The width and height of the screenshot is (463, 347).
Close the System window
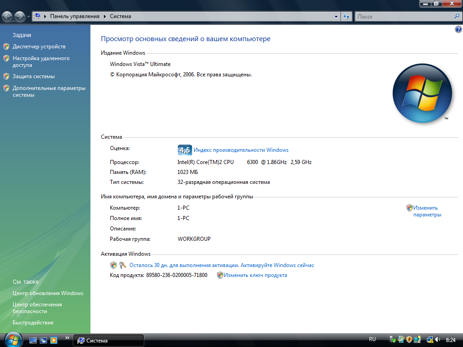pyautogui.click(x=452, y=3)
